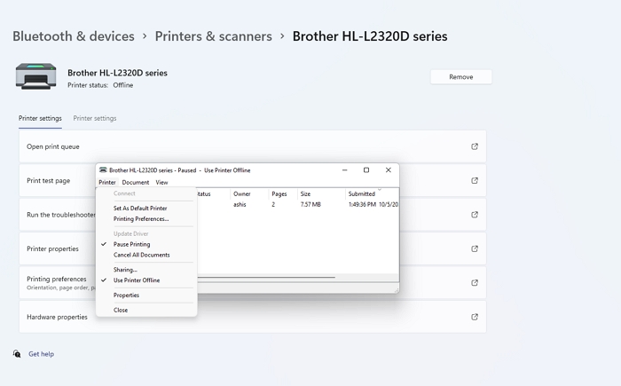Click the '7.57 MB' size cell
The width and height of the screenshot is (621, 386).
coord(310,204)
